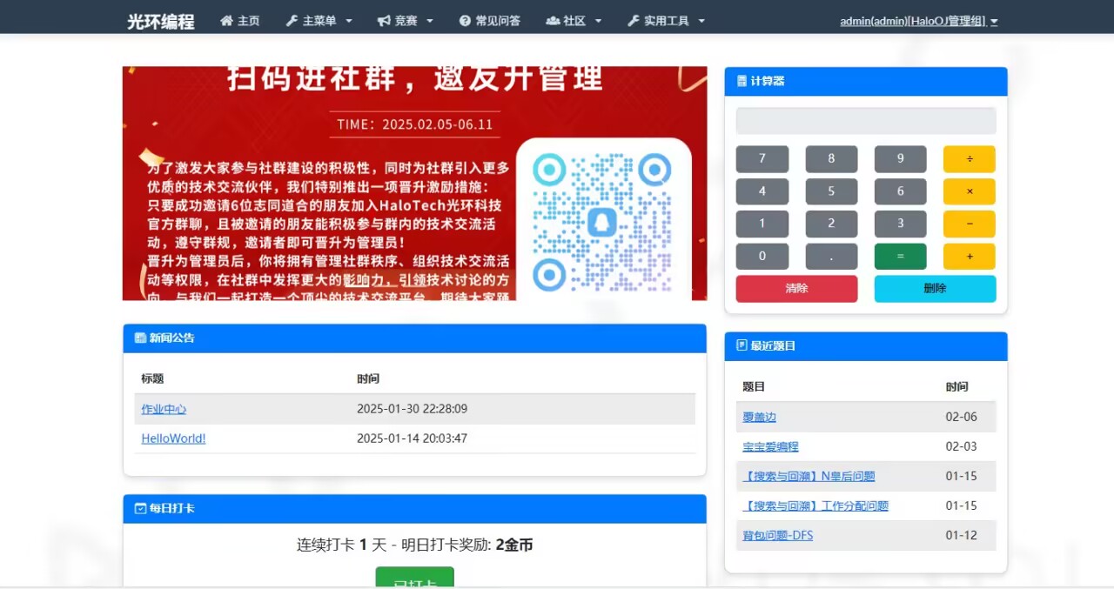The height and width of the screenshot is (589, 1114).
Task: Expand the 实用工具 tools dropdown
Action: 667,21
